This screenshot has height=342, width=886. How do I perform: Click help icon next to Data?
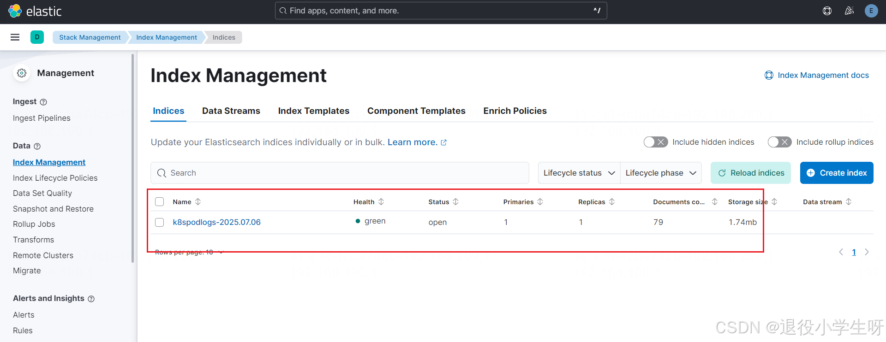[x=37, y=146]
